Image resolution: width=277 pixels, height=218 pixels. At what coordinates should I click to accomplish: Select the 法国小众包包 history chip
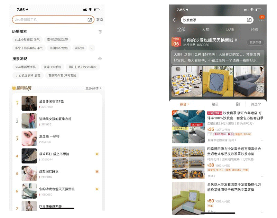(59, 48)
